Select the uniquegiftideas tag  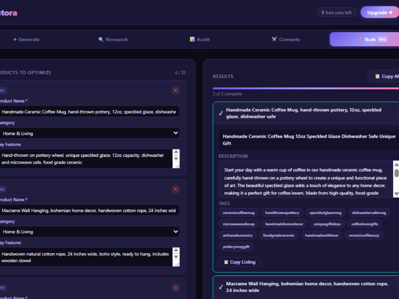327,224
